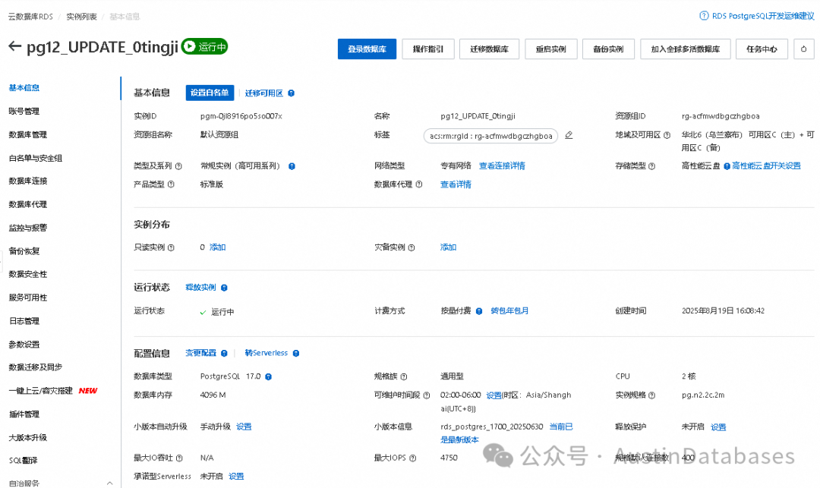
Task: Click the info icon after PostgreSQL 17.0
Action: click(268, 376)
